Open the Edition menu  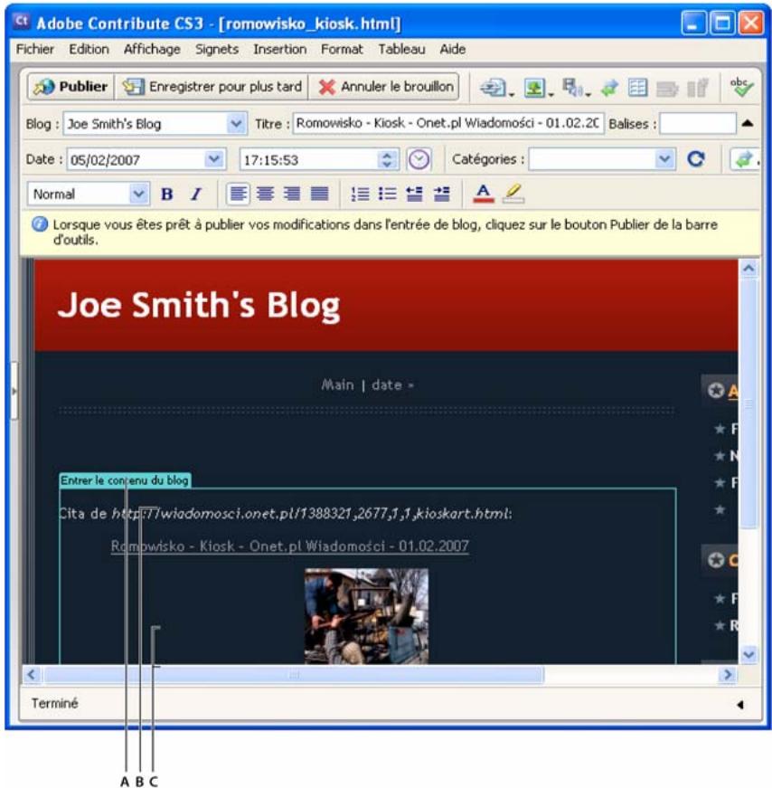(x=89, y=49)
